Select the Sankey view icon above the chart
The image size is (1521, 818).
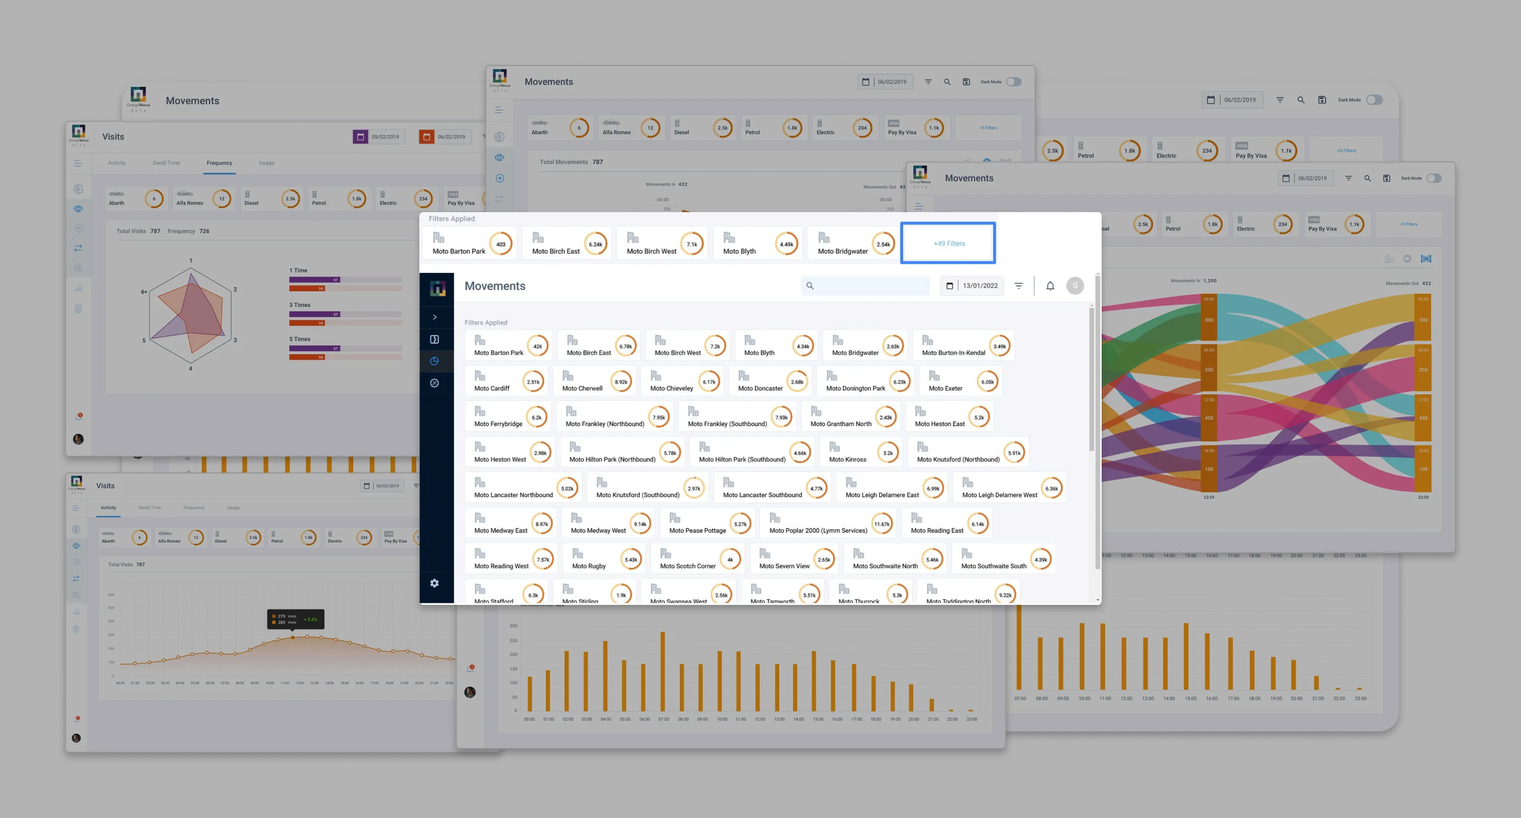[x=1426, y=258]
